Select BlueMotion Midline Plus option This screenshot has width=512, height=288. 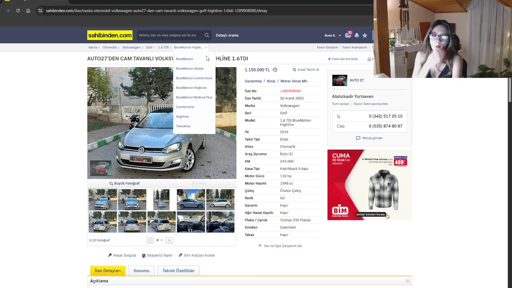194,97
